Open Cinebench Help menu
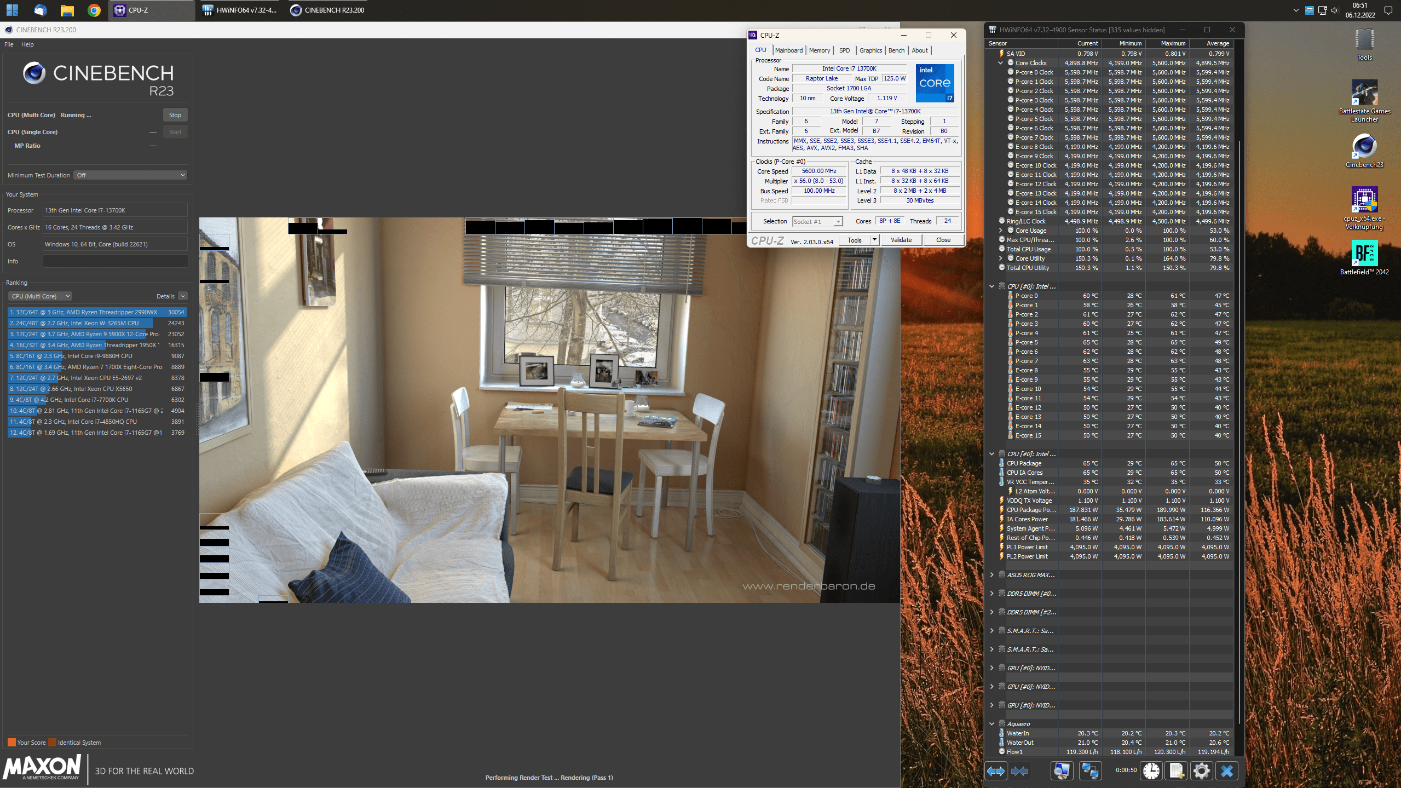Screen dimensions: 1401x788 [x=27, y=44]
